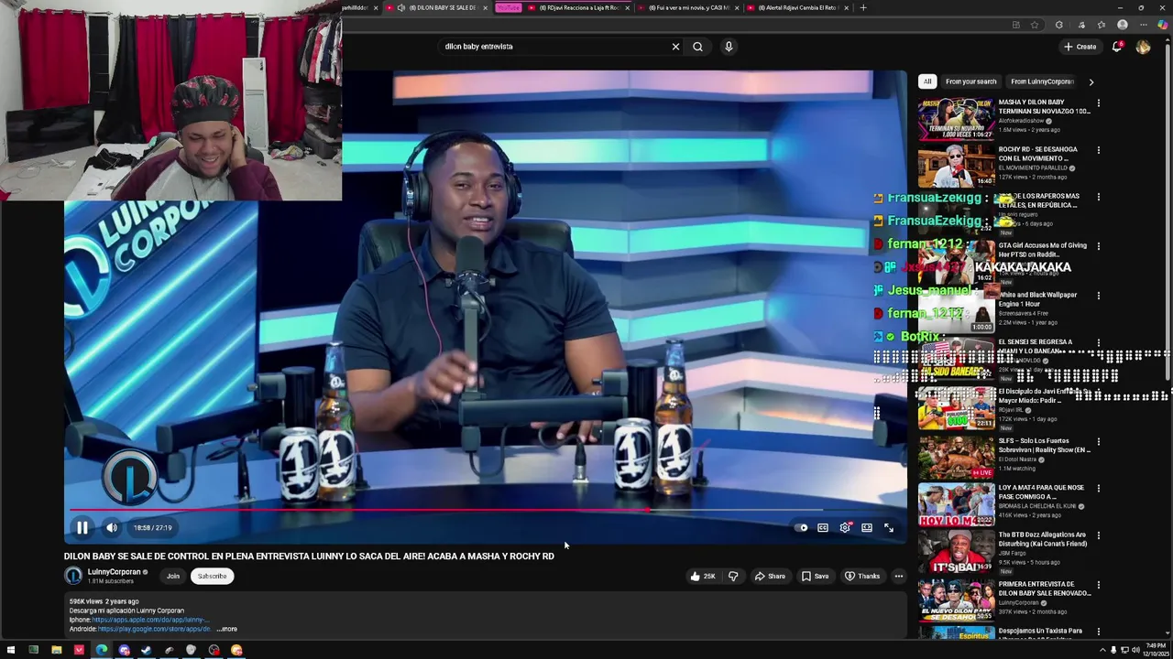
Task: Open LuinnyCorporan channel avatar
Action: click(x=73, y=576)
